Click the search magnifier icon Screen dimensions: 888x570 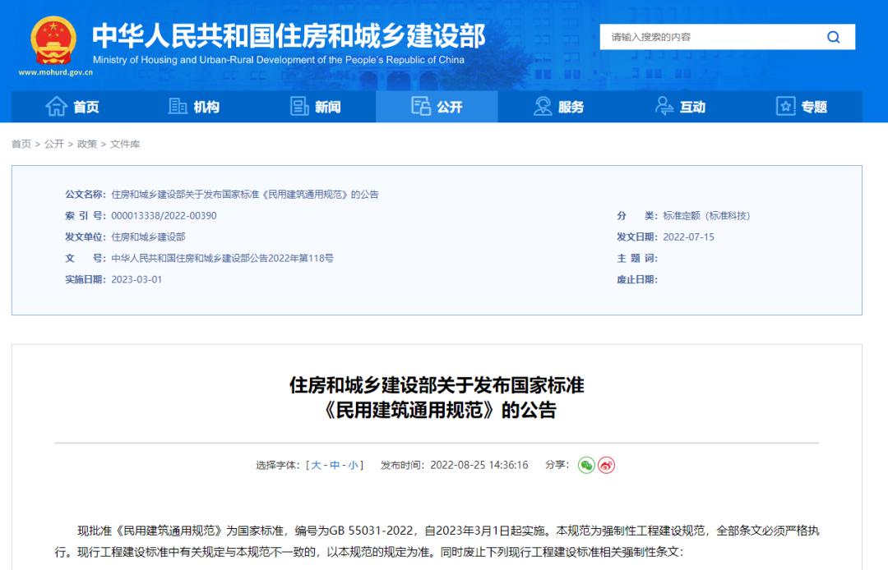[x=833, y=37]
